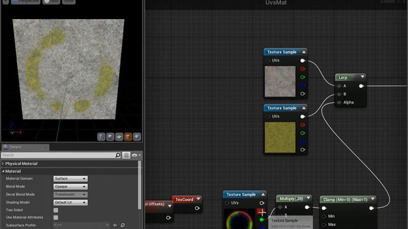Viewport: 408px width, 229px height.
Task: Expand the Lerp node preview arrow
Action: coord(363,77)
